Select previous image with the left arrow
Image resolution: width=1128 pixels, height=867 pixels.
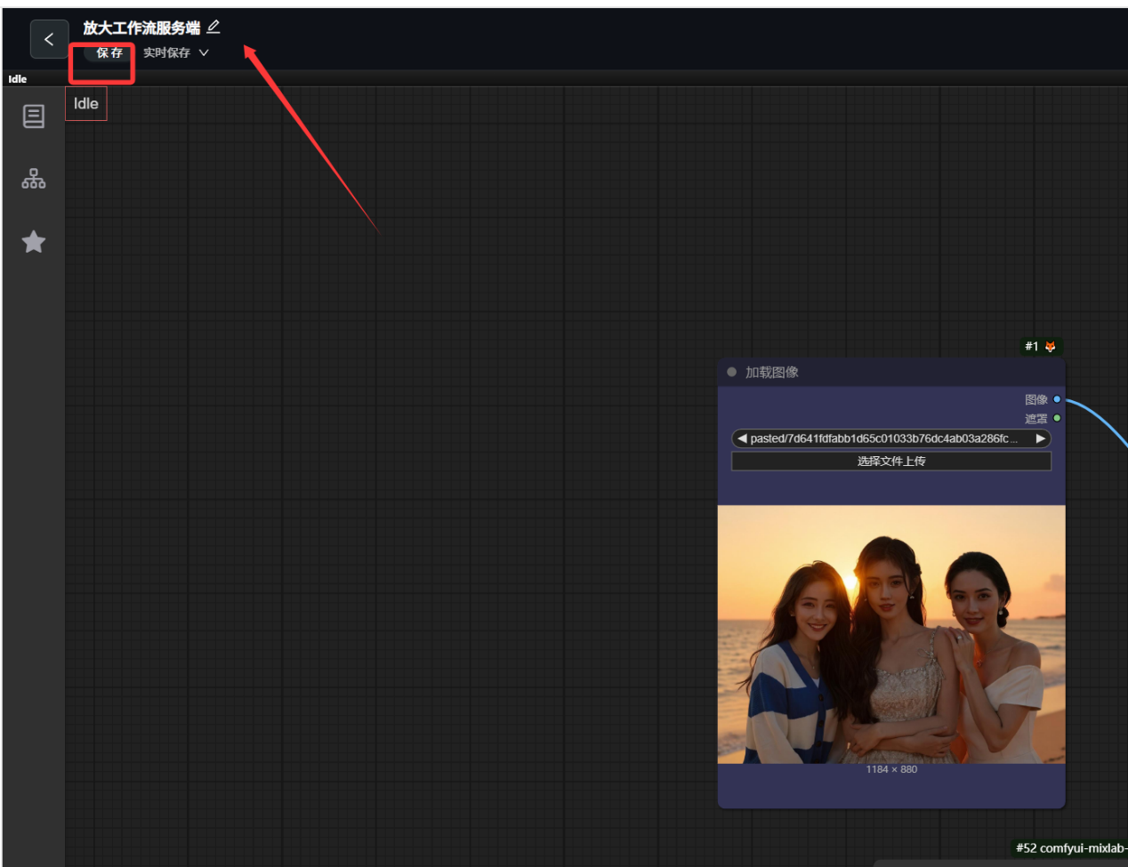(x=741, y=438)
